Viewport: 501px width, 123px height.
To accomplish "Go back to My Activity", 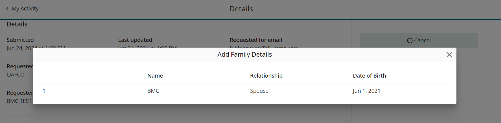I will (25, 9).
